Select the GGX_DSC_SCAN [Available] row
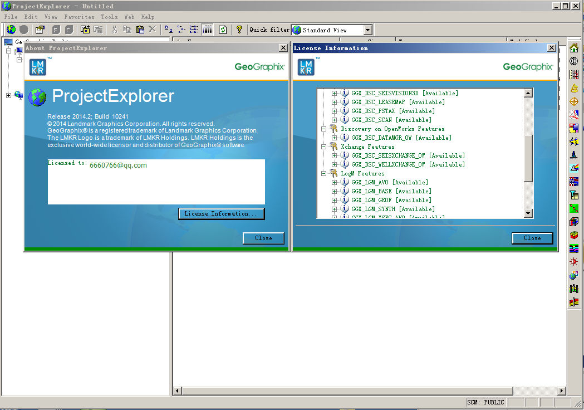584x410 pixels. point(391,120)
